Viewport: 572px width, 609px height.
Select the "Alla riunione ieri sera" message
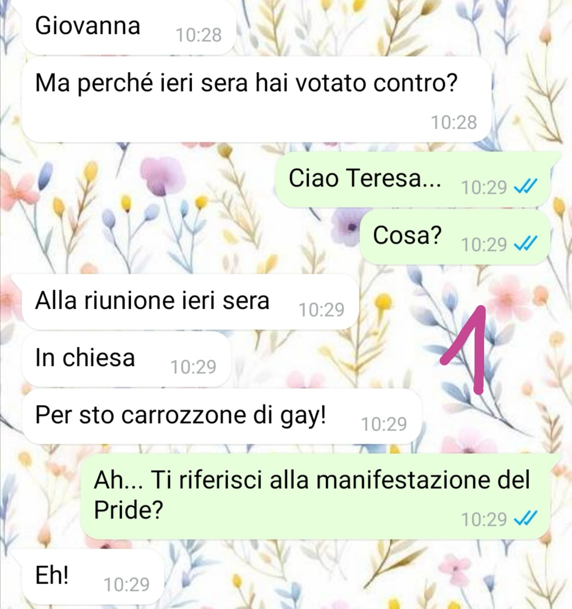point(190,301)
